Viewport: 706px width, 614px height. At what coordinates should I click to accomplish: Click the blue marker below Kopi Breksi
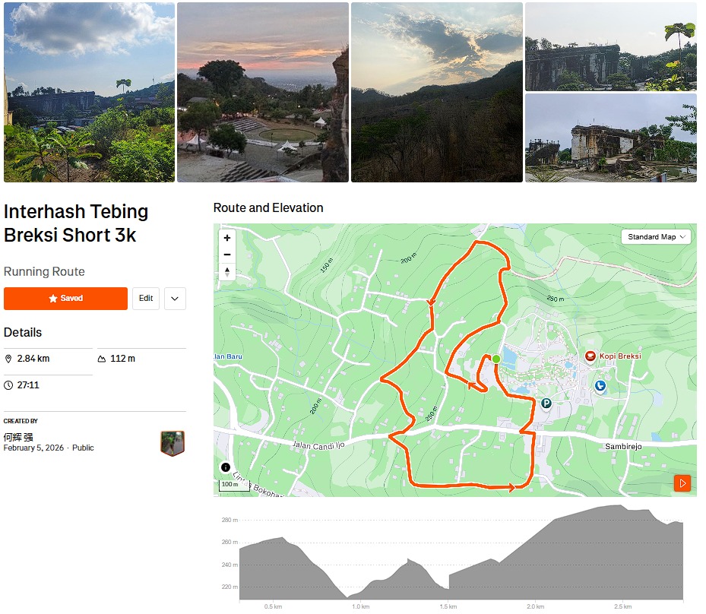(x=600, y=387)
